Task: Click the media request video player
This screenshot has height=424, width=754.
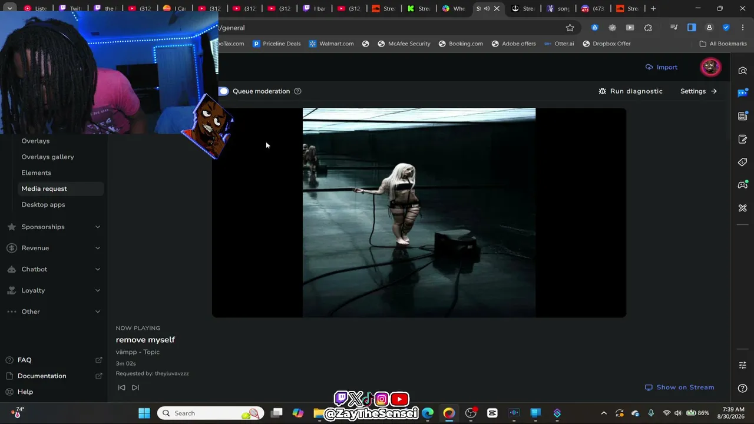Action: tap(419, 213)
